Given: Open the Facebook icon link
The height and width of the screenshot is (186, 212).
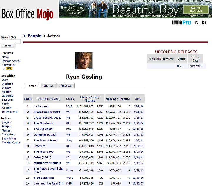Looking at the screenshot, I should pyautogui.click(x=204, y=23).
